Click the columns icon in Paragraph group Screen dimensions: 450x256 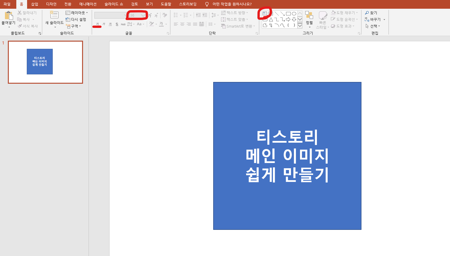coord(211,24)
